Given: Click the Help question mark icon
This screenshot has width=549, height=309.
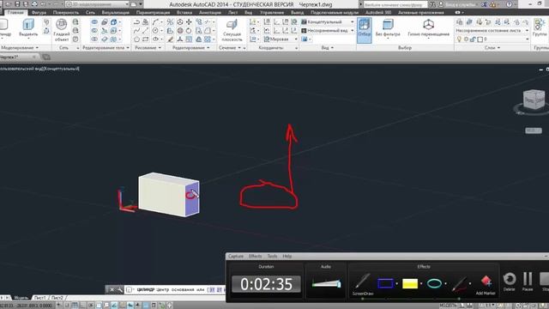Looking at the screenshot, I should pos(509,4).
